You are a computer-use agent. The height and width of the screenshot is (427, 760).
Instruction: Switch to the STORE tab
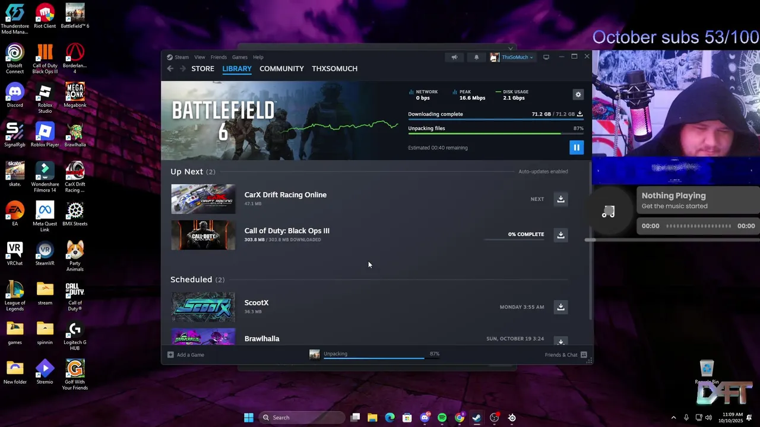pos(202,69)
